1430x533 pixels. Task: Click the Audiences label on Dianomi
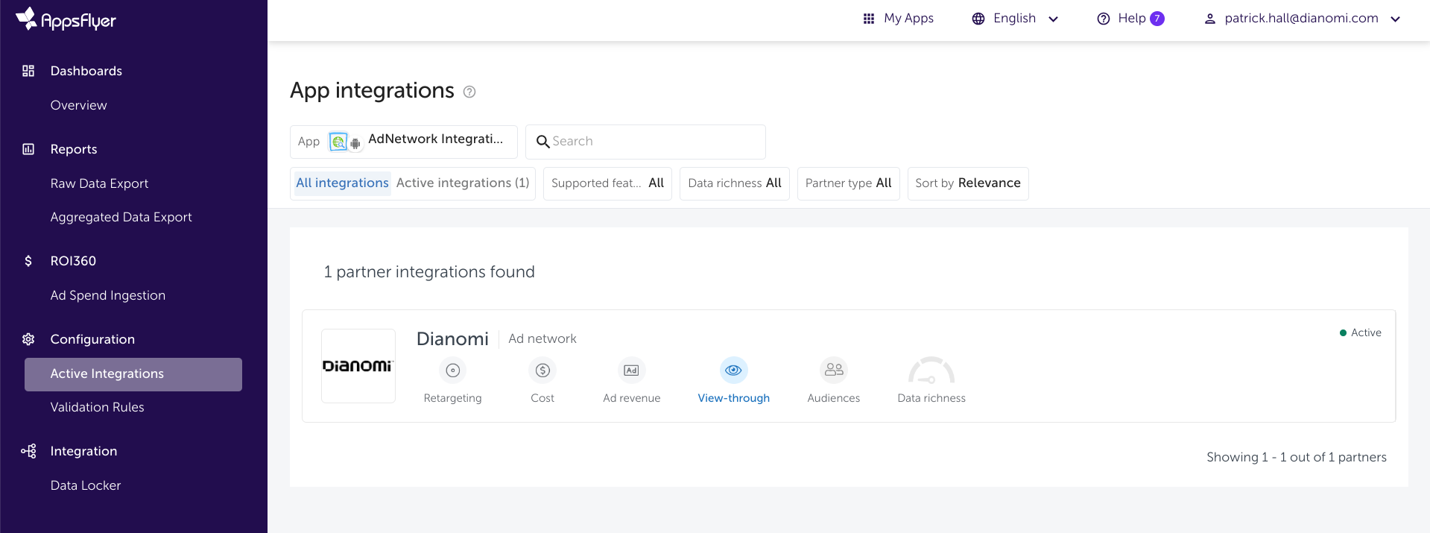tap(834, 398)
